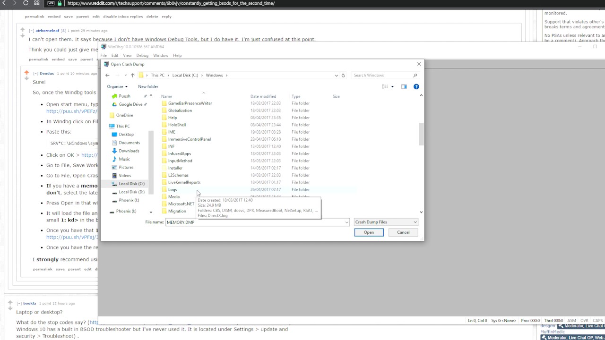Click the Open button
The image size is (605, 340).
point(369,232)
